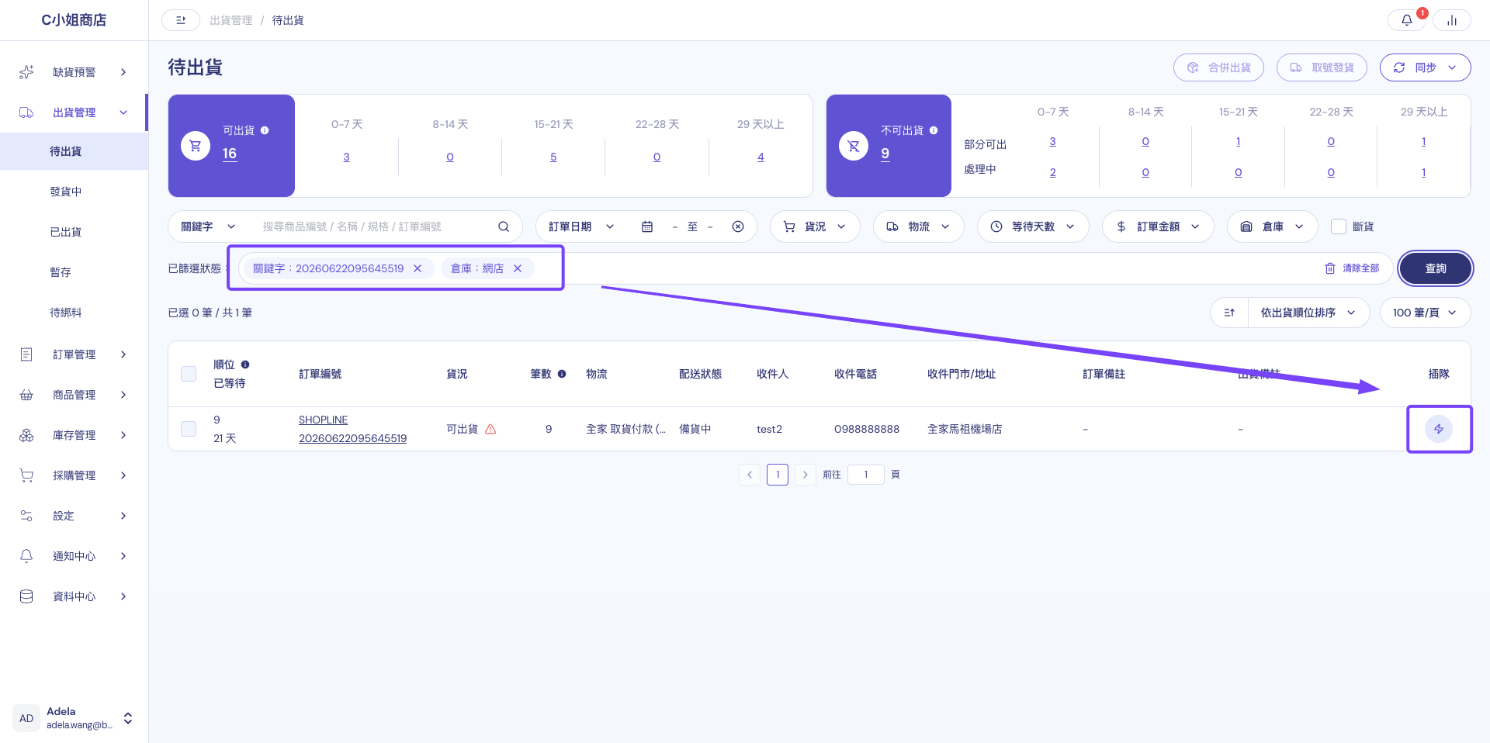Click the 查詢 button
Screen dimensions: 1490x743
(1435, 268)
